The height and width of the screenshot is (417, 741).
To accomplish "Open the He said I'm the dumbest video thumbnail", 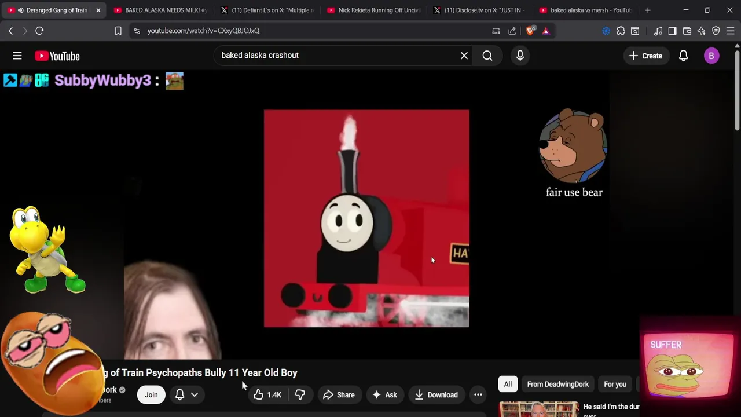I will (539, 409).
